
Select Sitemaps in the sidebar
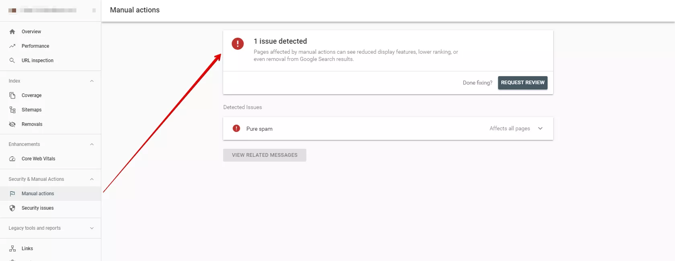tap(50, 110)
